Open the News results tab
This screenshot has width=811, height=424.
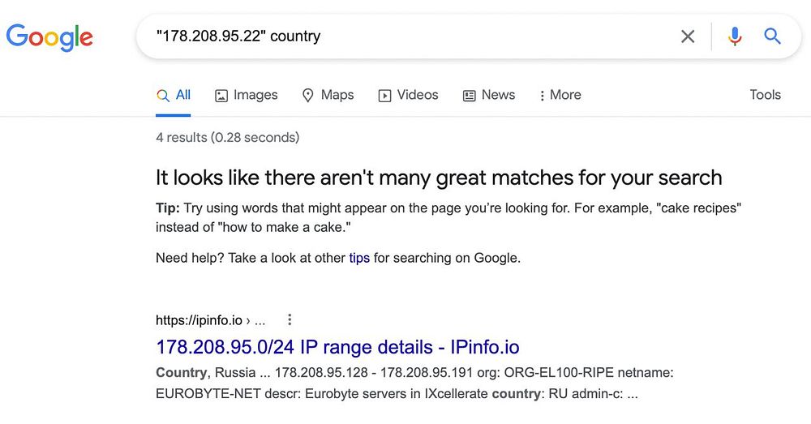498,95
